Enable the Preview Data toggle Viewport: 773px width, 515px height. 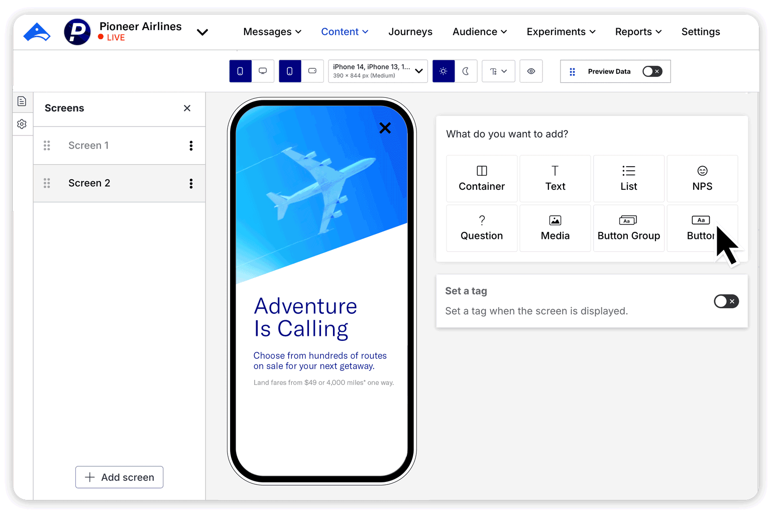(x=652, y=71)
